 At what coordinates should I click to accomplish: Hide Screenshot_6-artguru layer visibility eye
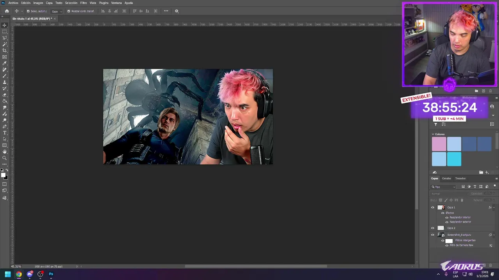[432, 235]
